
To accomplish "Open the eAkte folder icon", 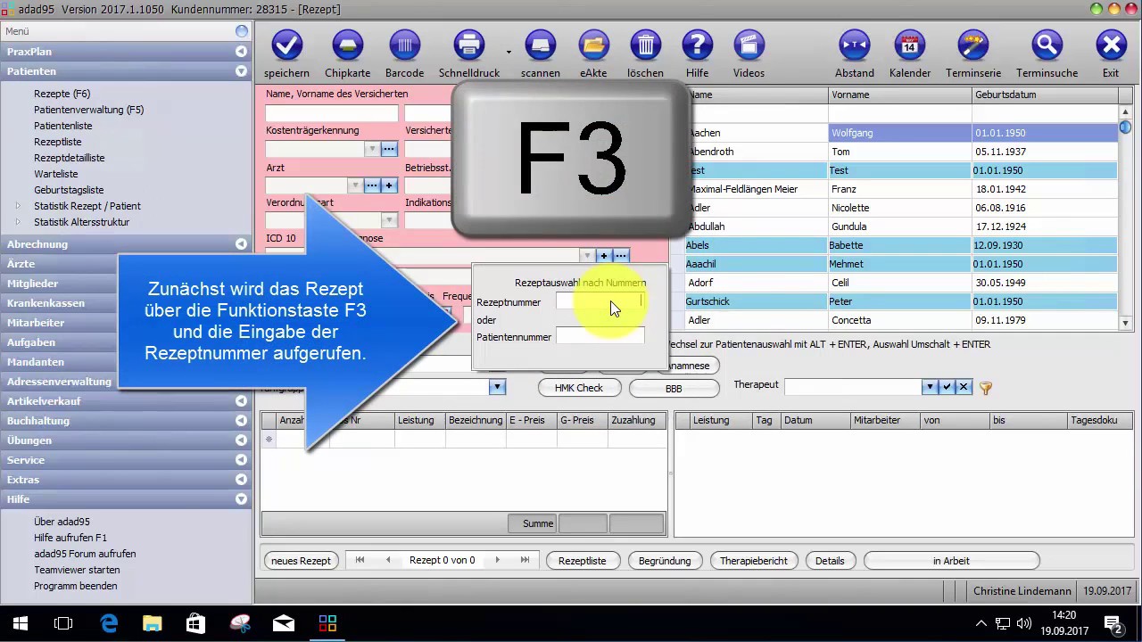I will (593, 45).
